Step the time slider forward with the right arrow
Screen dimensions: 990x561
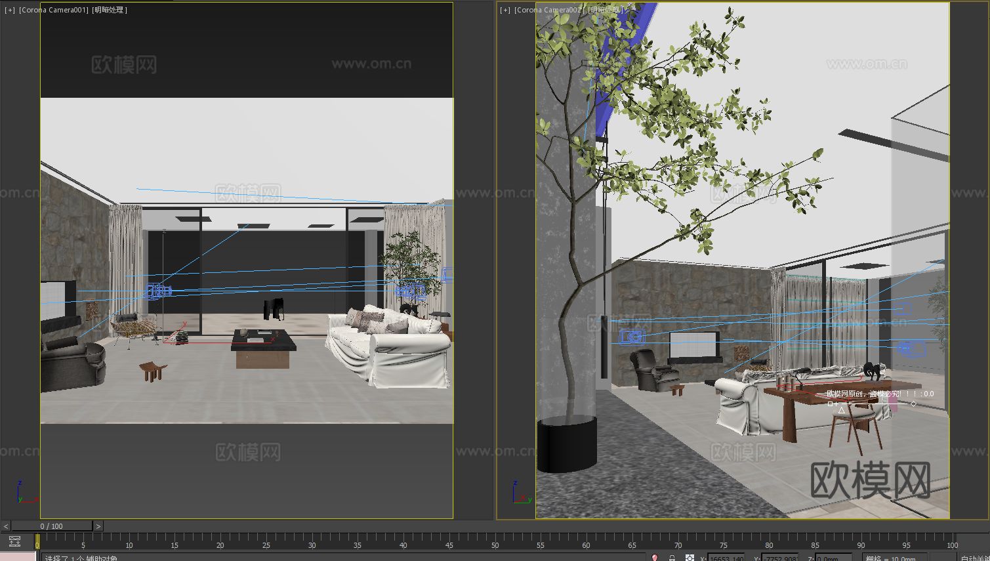click(98, 526)
